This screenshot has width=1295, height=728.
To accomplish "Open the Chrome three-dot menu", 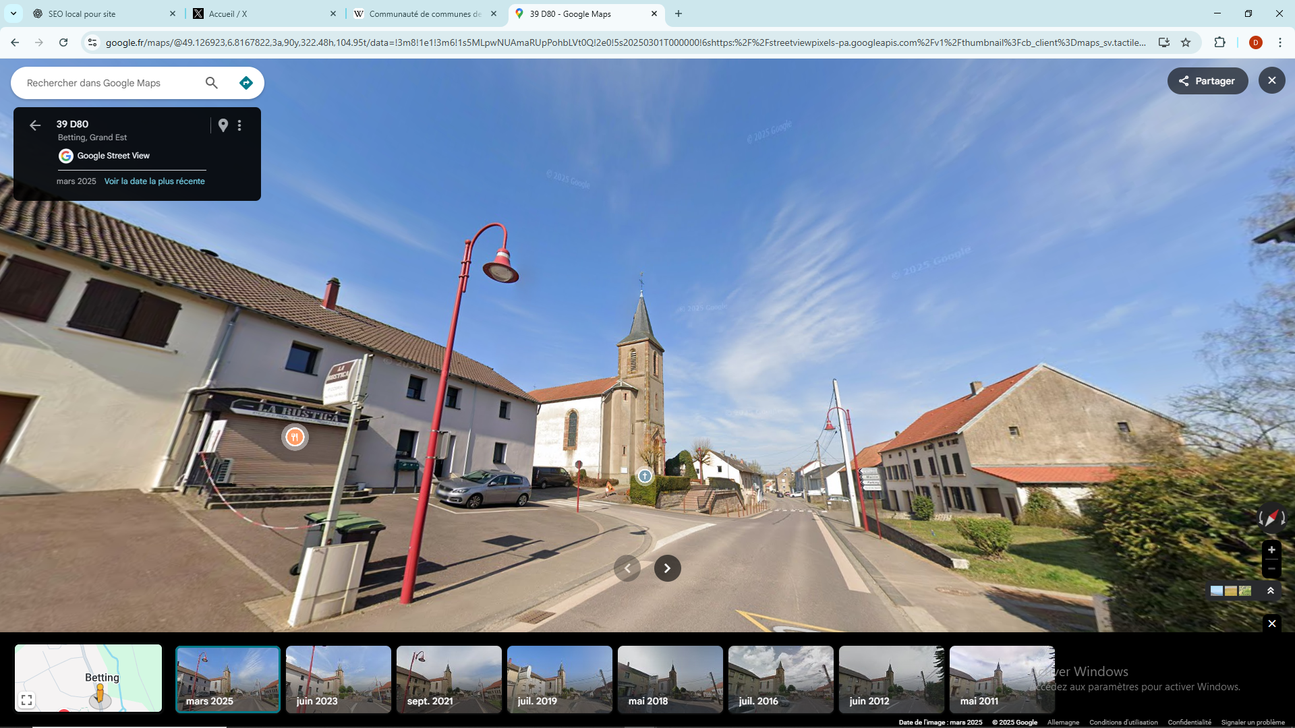I will click(1279, 42).
